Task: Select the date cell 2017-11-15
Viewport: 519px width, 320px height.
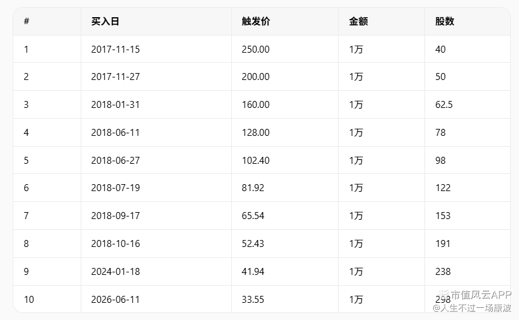Action: (x=116, y=50)
